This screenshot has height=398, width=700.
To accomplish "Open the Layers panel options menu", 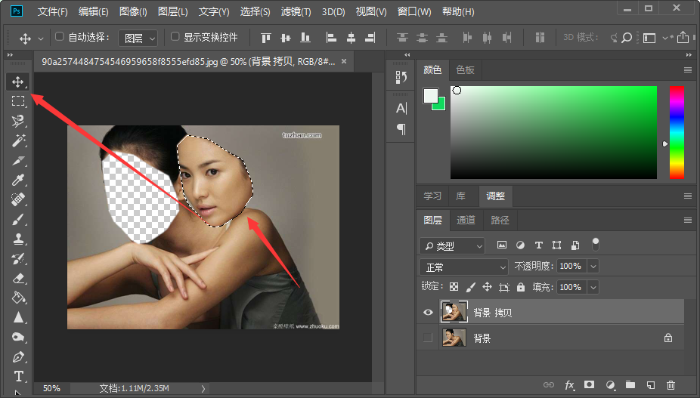I will 688,220.
